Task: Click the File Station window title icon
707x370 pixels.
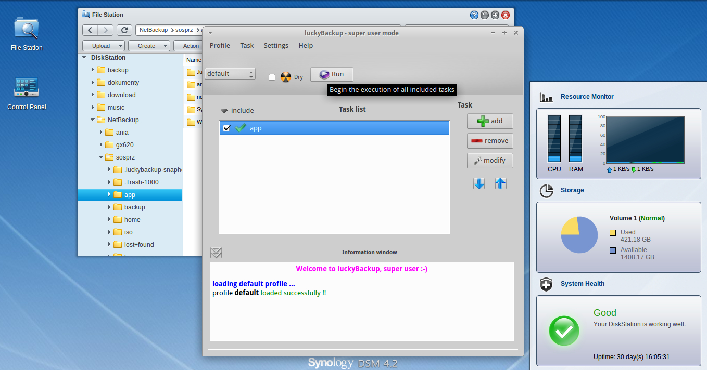Action: click(86, 15)
